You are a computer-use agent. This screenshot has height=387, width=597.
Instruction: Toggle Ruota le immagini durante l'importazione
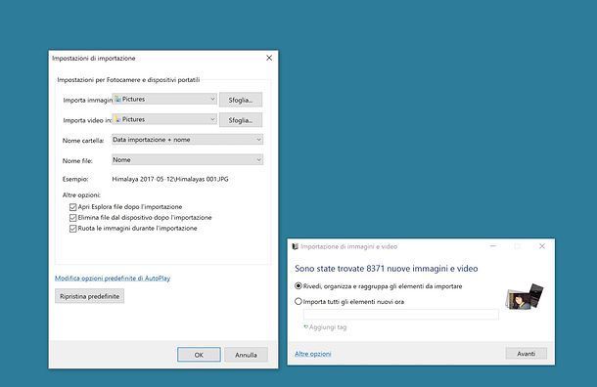72,229
